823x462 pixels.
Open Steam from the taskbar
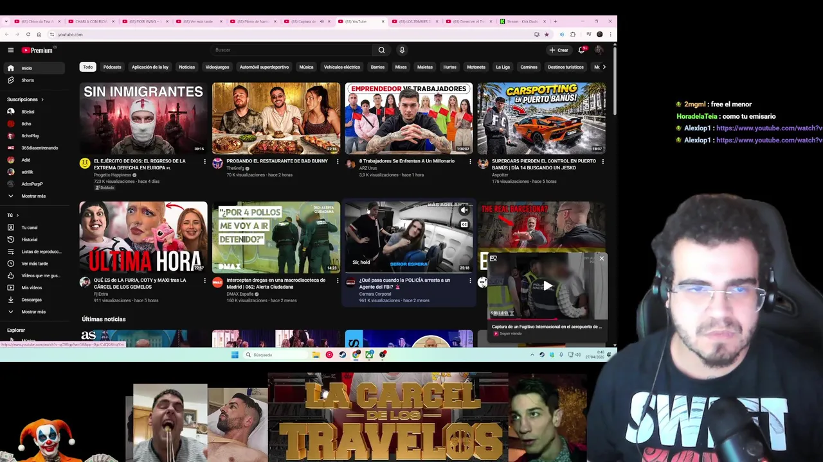(x=342, y=355)
